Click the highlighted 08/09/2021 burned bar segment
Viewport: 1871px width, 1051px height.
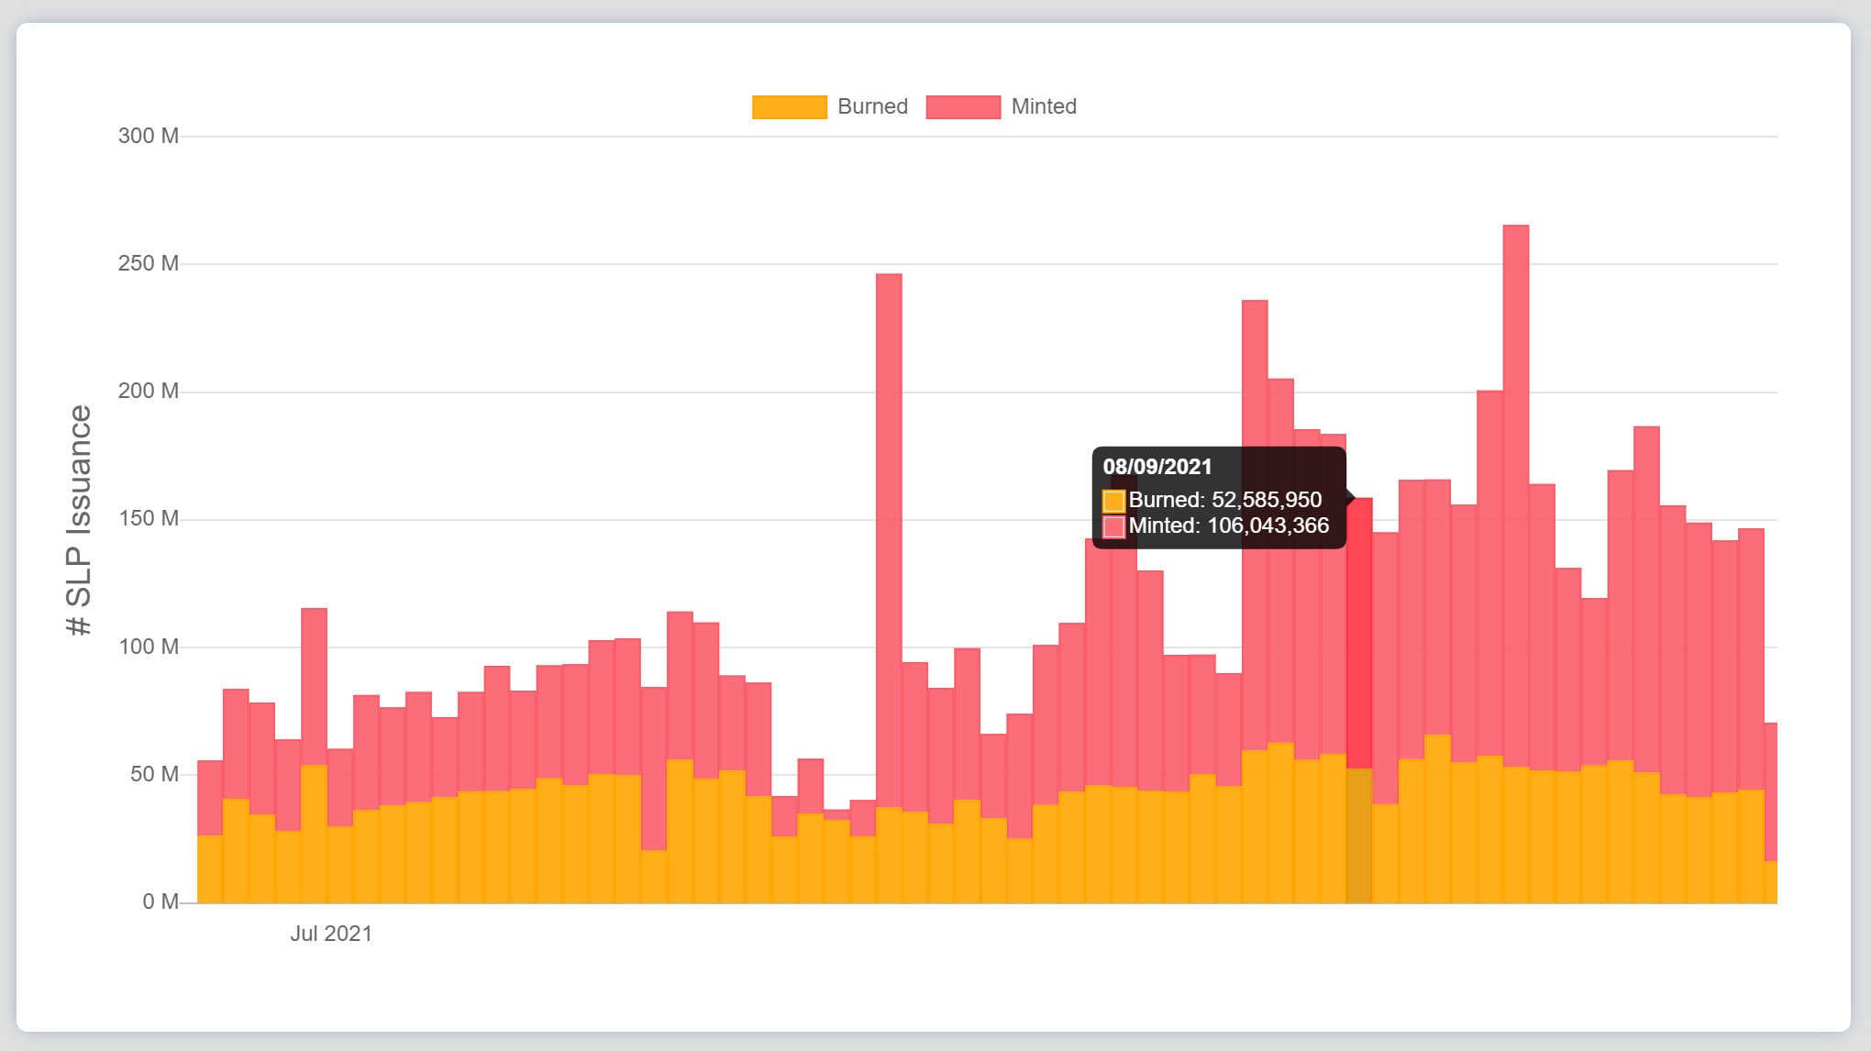click(1359, 835)
